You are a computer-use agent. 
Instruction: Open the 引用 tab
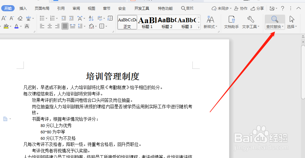click(x=61, y=8)
